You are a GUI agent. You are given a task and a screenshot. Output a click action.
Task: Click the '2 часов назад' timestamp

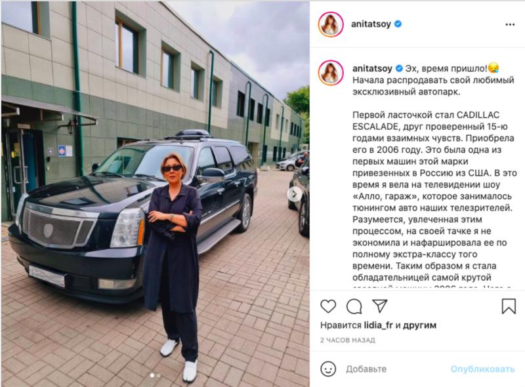pyautogui.click(x=348, y=340)
